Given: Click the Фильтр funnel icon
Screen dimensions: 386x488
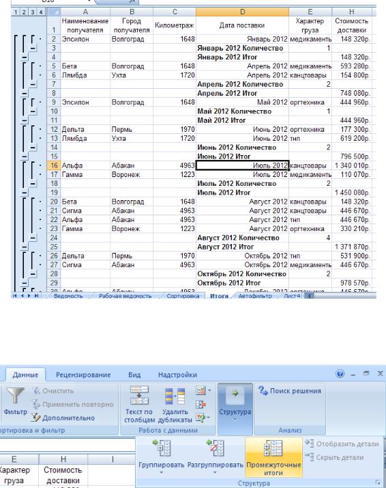Looking at the screenshot, I should coord(15,396).
